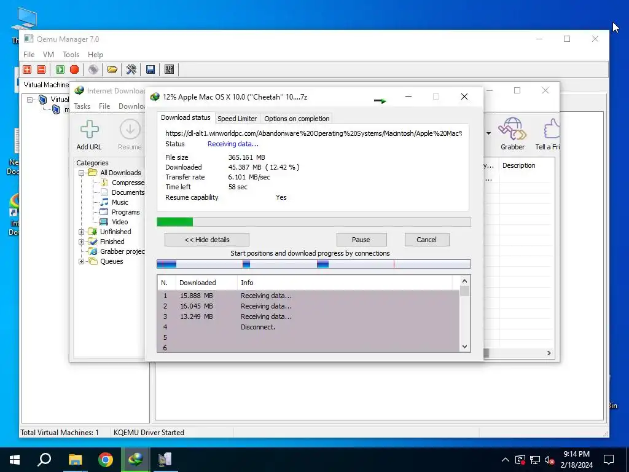Click the muted volume icon in system tray
629x472 pixels.
click(x=549, y=460)
